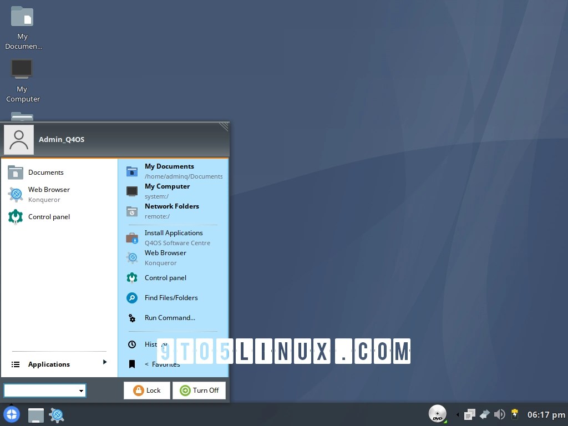The width and height of the screenshot is (568, 426).
Task: Open the Q4OS launcher icon on taskbar
Action: [12, 414]
